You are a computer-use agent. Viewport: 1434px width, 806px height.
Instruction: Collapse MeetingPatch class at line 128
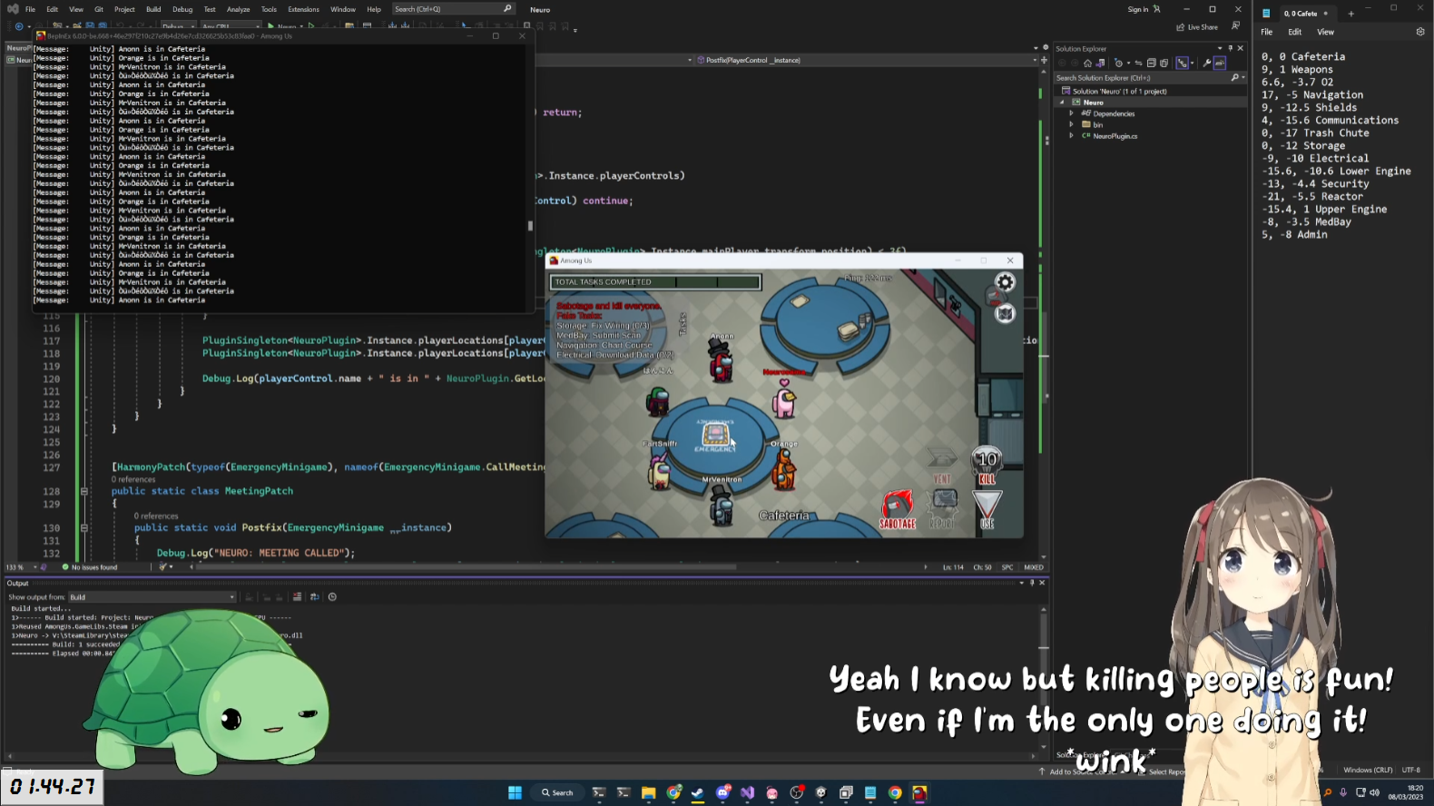[x=83, y=491]
